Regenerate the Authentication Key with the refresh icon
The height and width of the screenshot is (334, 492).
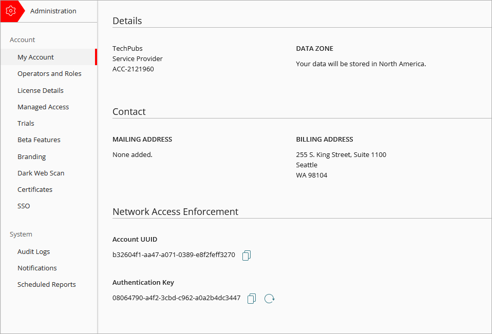tap(269, 298)
